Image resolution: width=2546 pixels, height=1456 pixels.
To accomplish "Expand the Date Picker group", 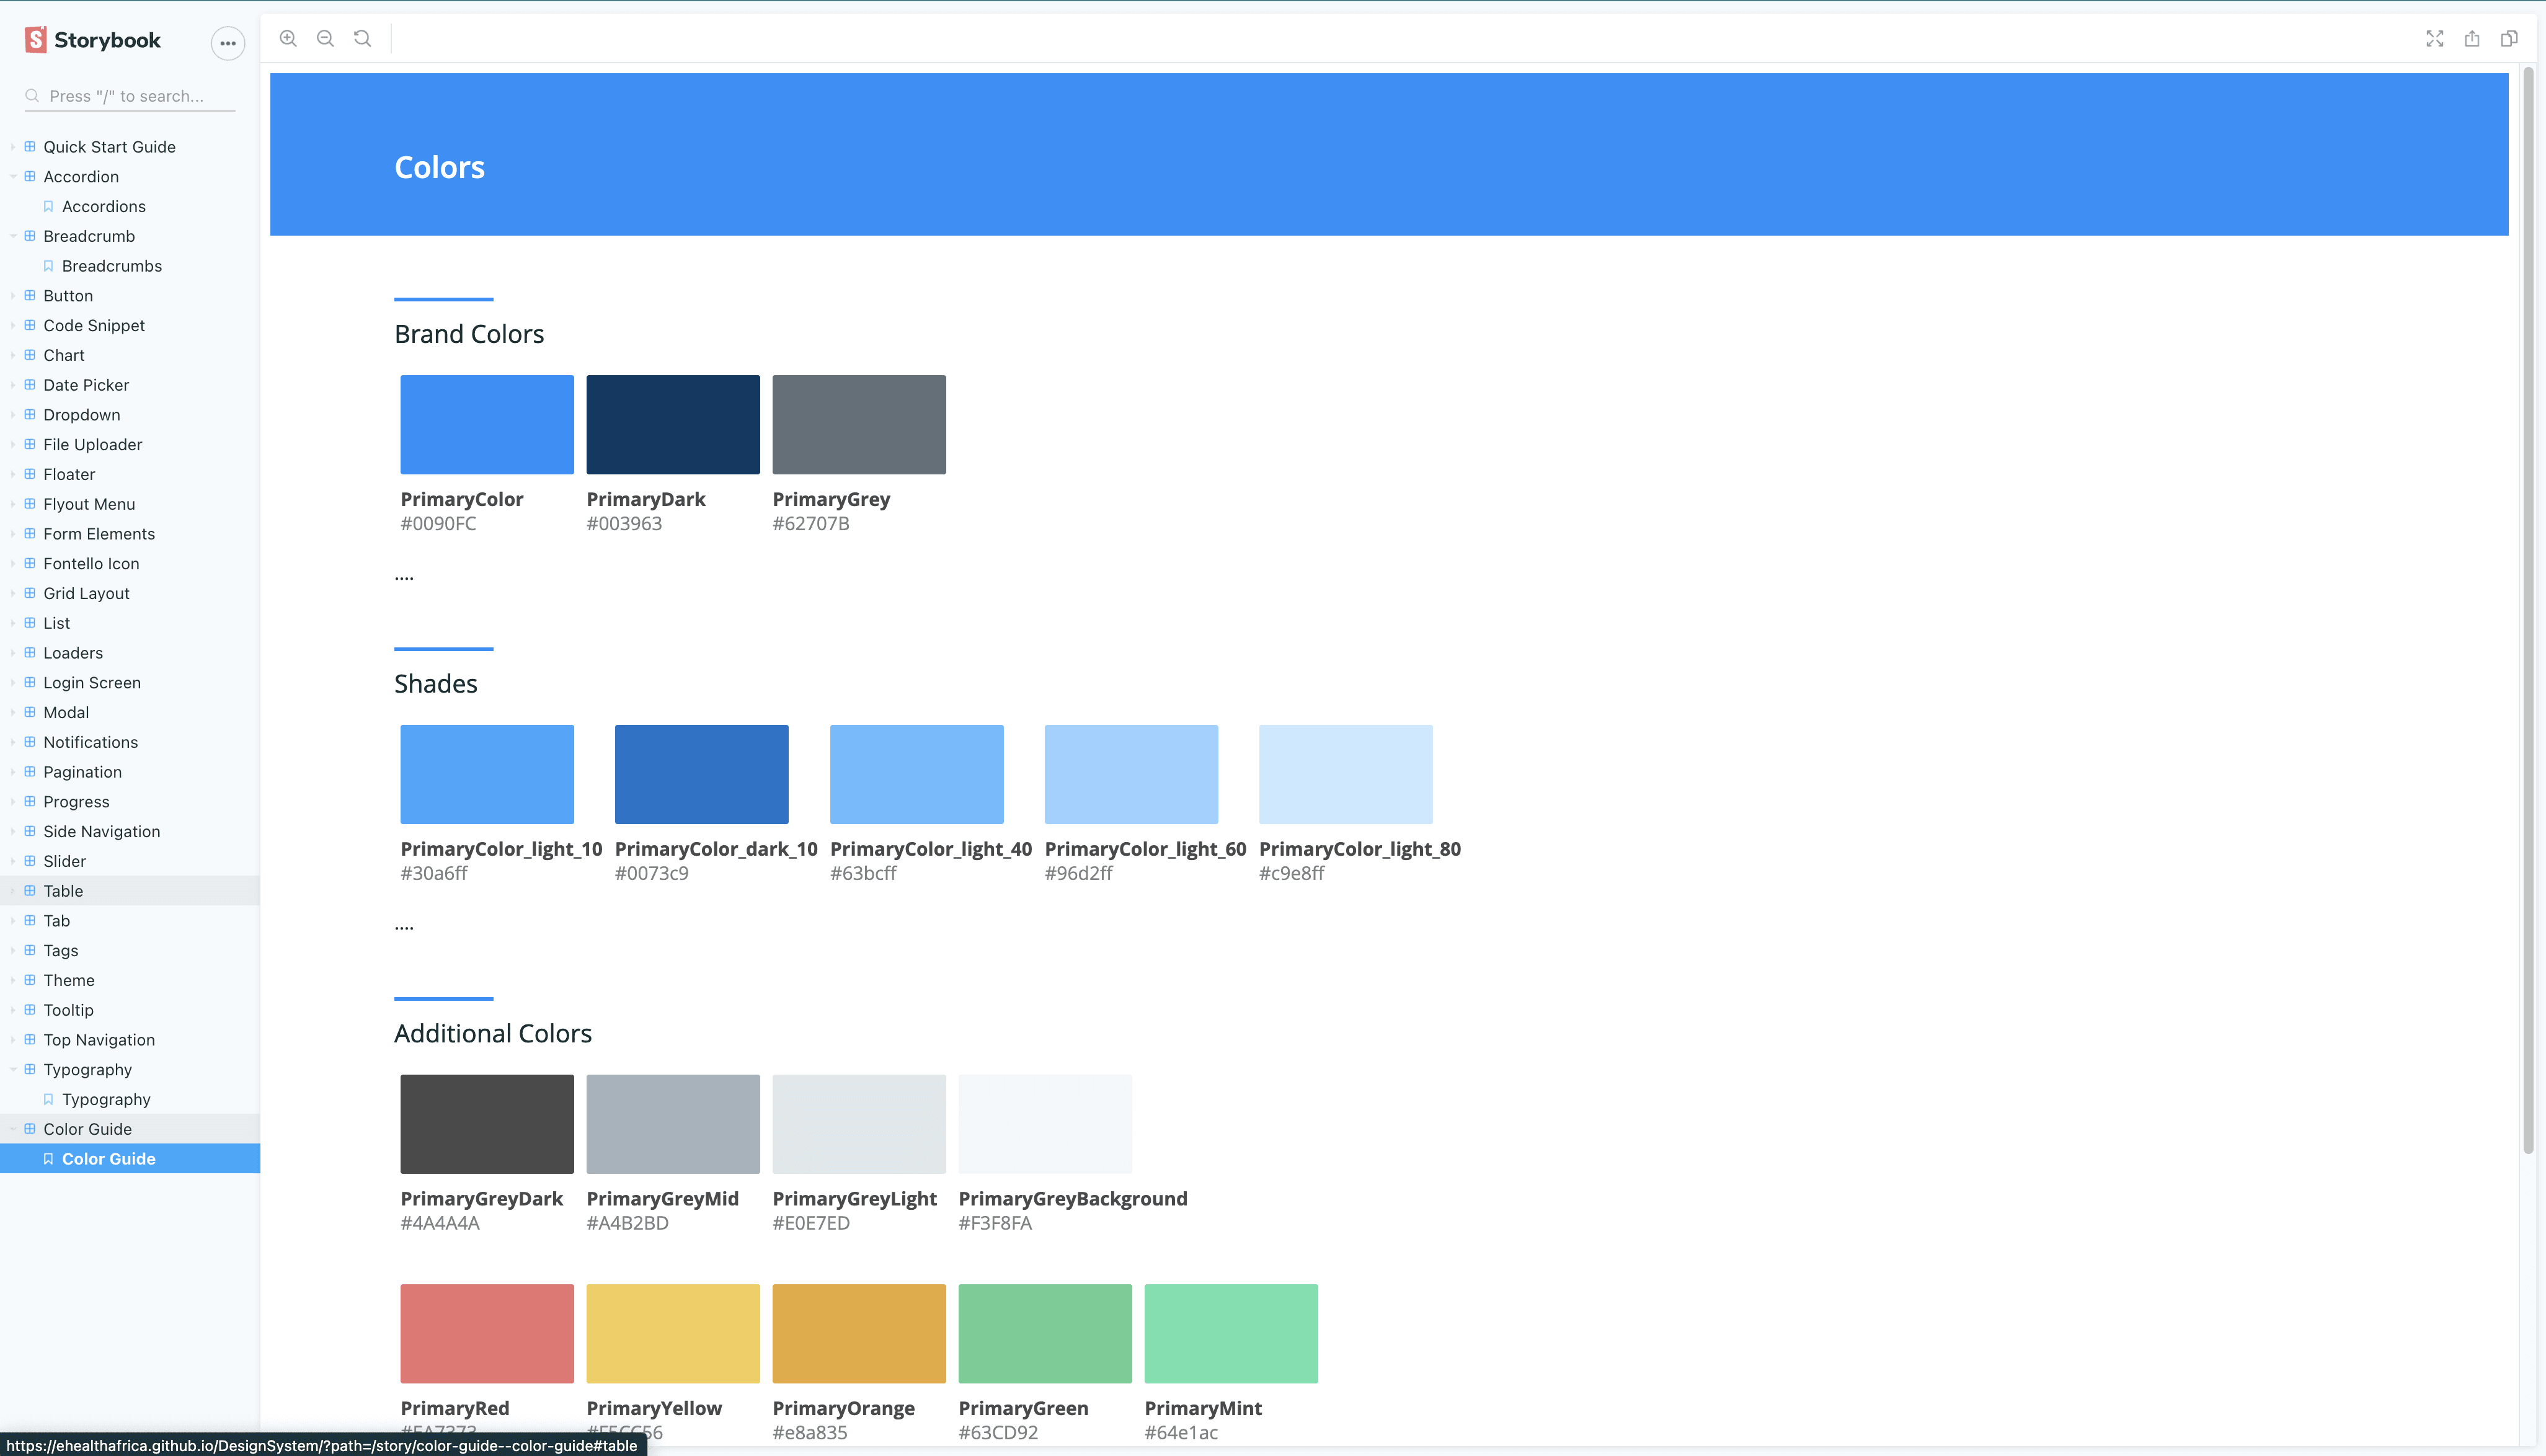I will [86, 385].
